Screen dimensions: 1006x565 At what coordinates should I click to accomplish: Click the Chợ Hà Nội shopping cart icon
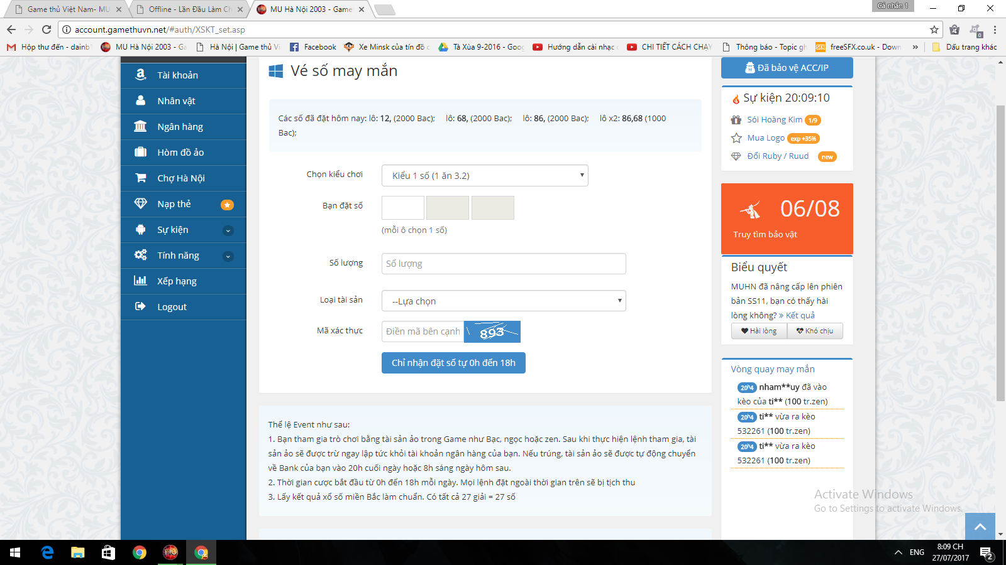click(x=140, y=178)
